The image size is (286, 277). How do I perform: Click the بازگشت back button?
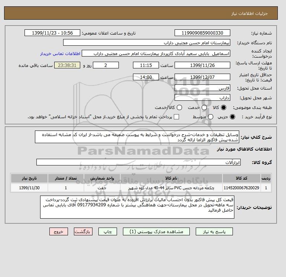click(x=83, y=232)
